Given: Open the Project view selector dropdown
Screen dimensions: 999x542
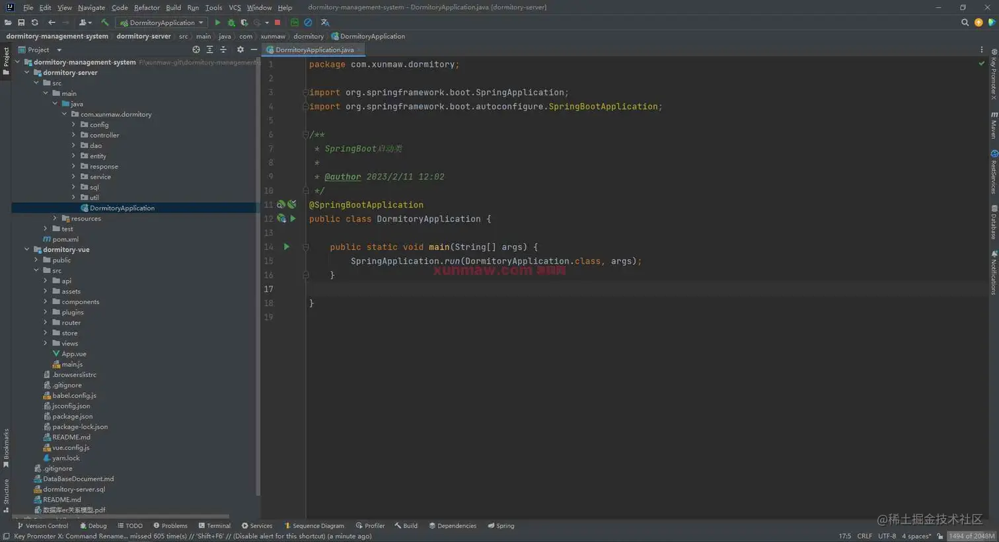Looking at the screenshot, I should [x=40, y=50].
